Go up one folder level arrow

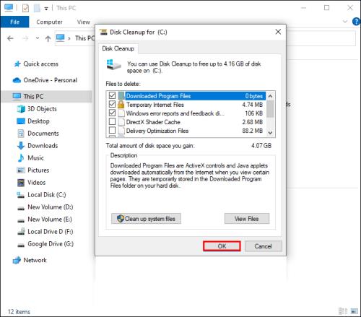[x=48, y=38]
